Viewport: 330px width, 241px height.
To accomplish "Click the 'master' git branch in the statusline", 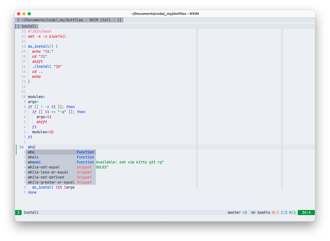I will point(234,212).
